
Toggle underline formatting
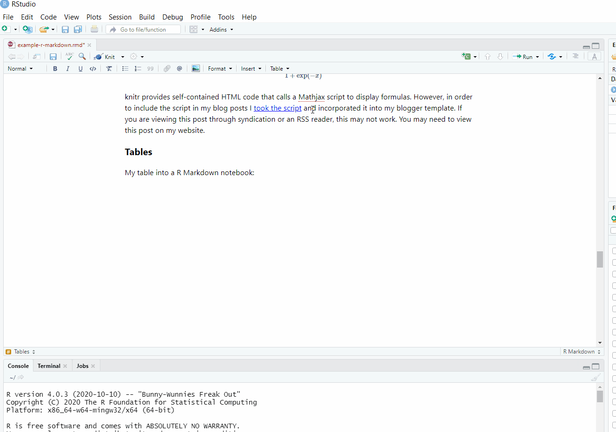[80, 68]
